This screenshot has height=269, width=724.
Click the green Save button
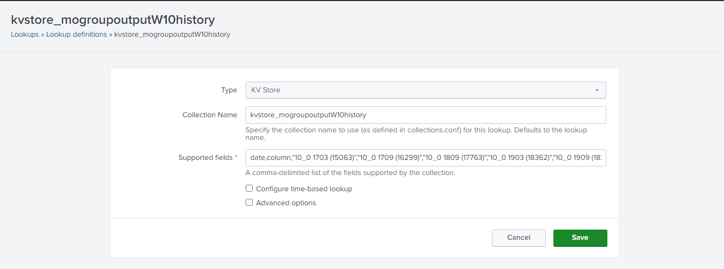[580, 238]
